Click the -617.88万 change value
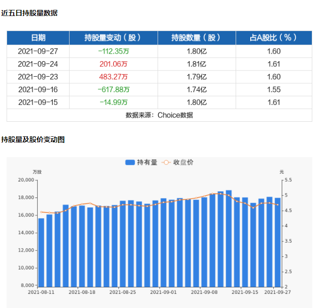317x308 pixels. coord(113,89)
